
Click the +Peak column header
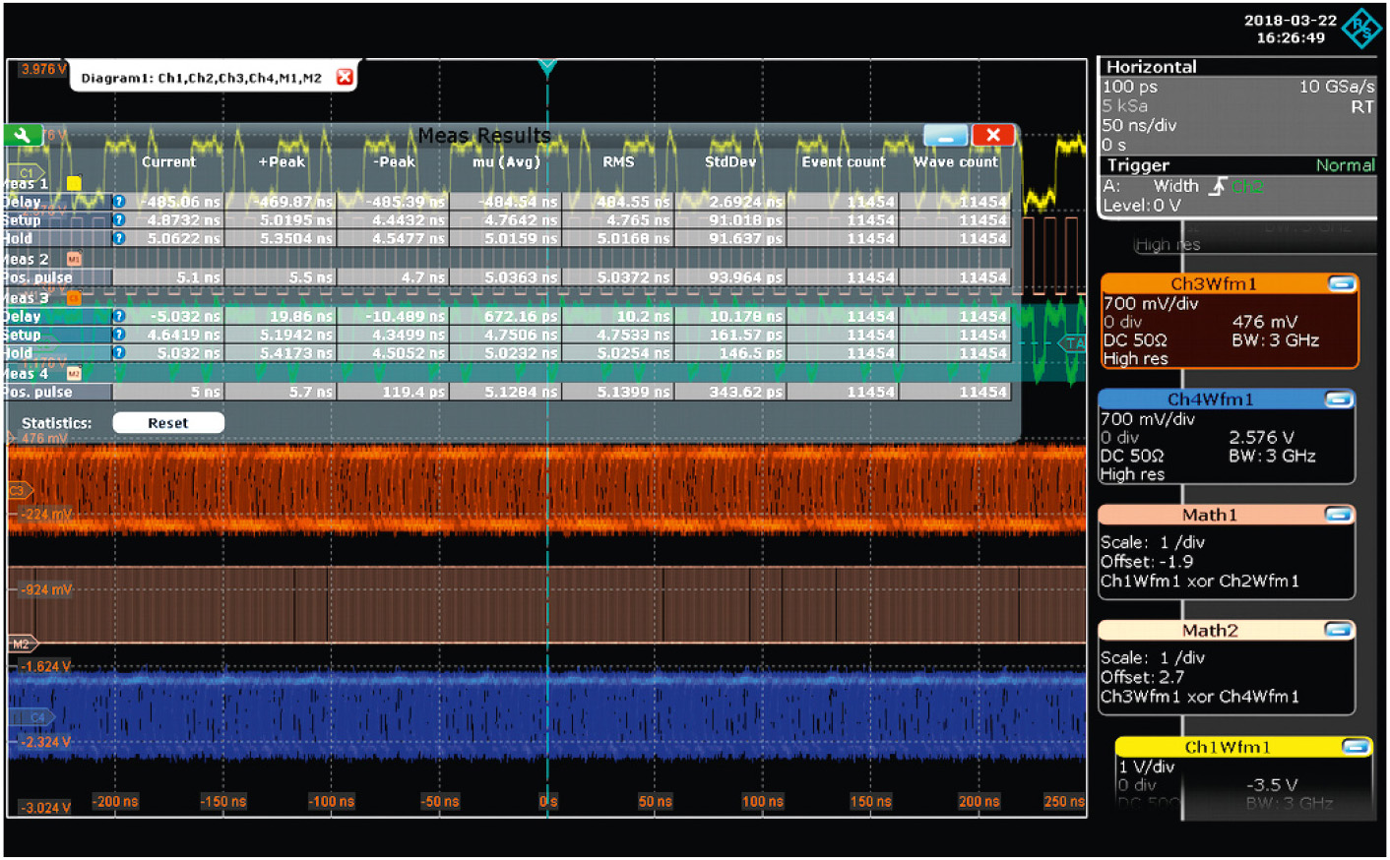tap(282, 161)
